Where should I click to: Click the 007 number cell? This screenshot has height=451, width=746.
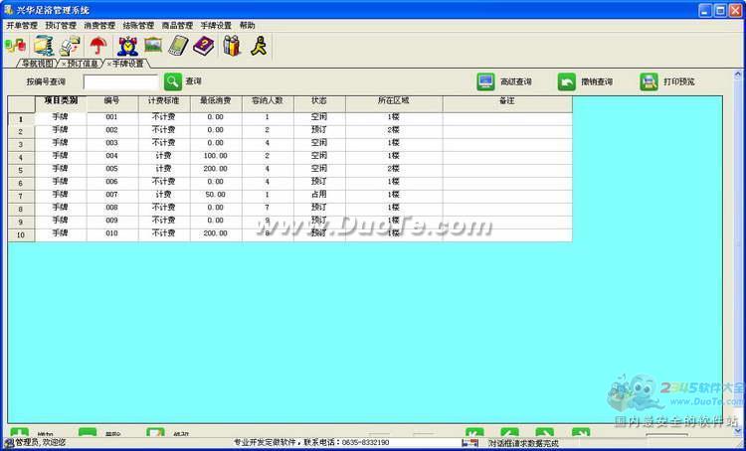coord(112,195)
